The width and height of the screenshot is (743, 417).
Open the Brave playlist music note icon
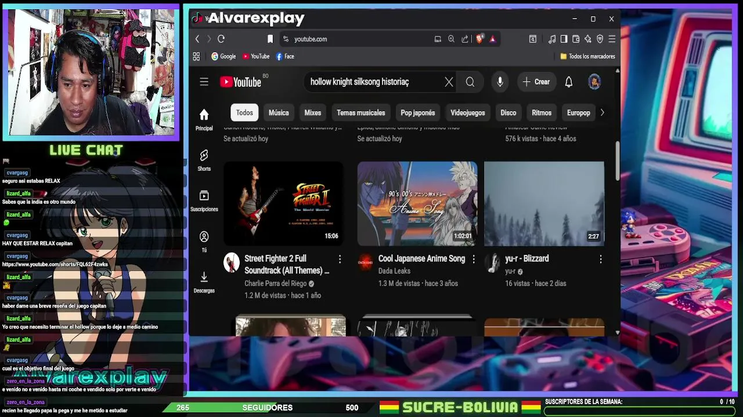[552, 39]
